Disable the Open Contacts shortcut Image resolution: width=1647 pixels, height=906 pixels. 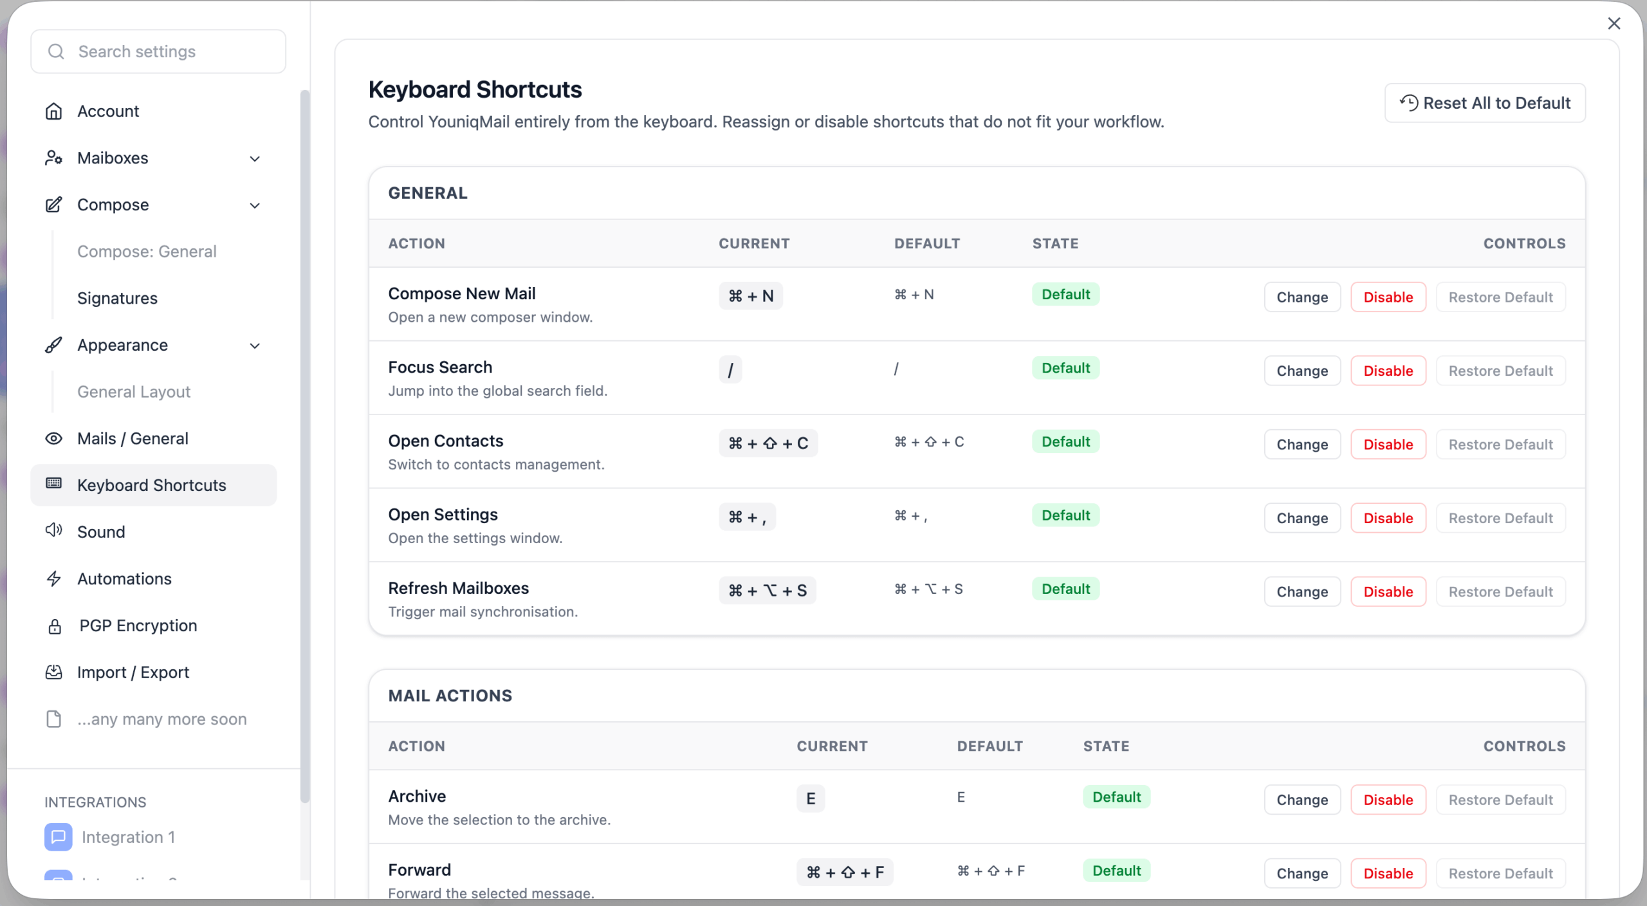(x=1388, y=445)
